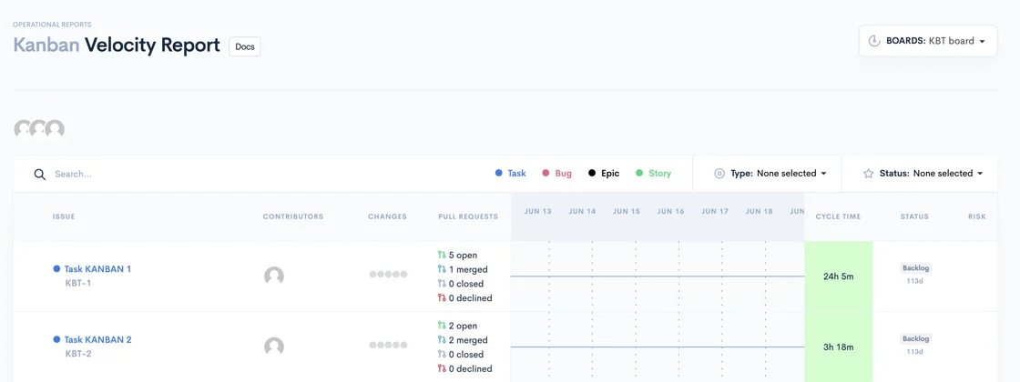This screenshot has height=382, width=1020.
Task: Click the CYCLE TIME column header
Action: coord(838,216)
